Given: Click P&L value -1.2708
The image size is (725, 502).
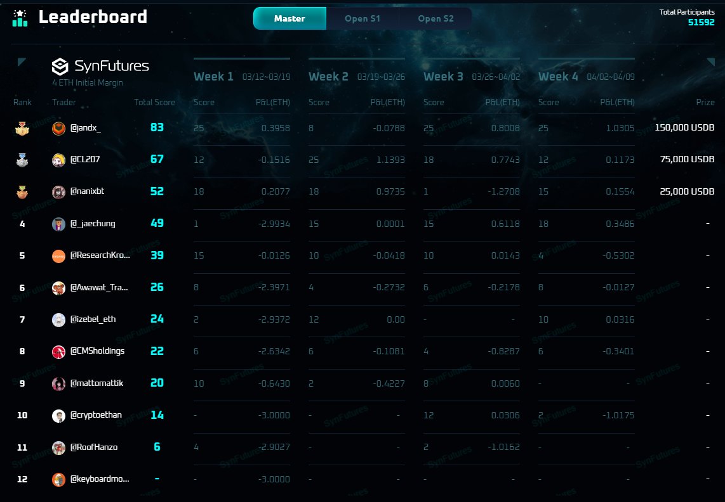Looking at the screenshot, I should (503, 191).
